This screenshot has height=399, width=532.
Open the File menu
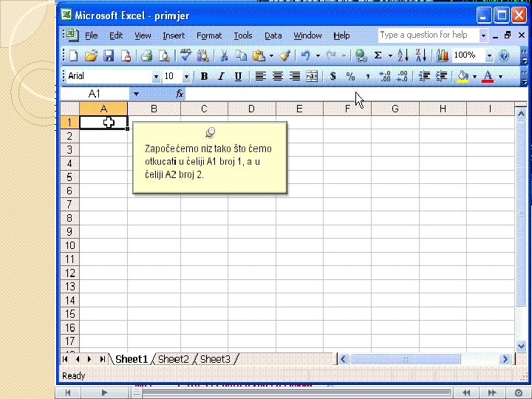[92, 35]
